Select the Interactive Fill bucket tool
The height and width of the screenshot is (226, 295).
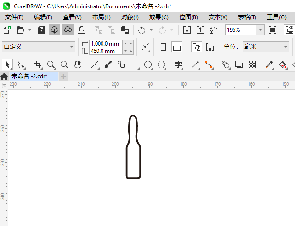(283, 64)
